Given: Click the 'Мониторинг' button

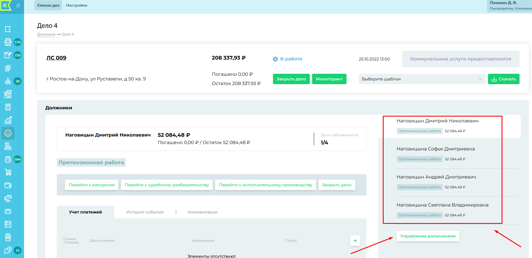Looking at the screenshot, I should pyautogui.click(x=329, y=79).
